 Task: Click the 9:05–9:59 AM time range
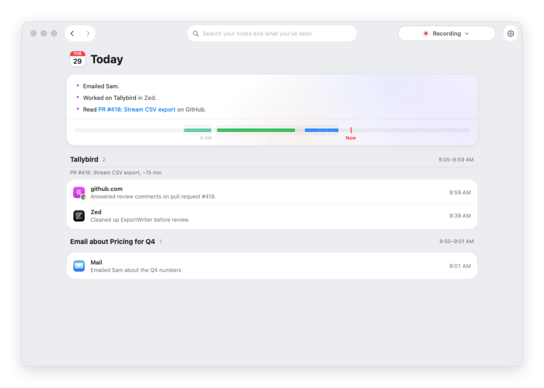pos(456,160)
